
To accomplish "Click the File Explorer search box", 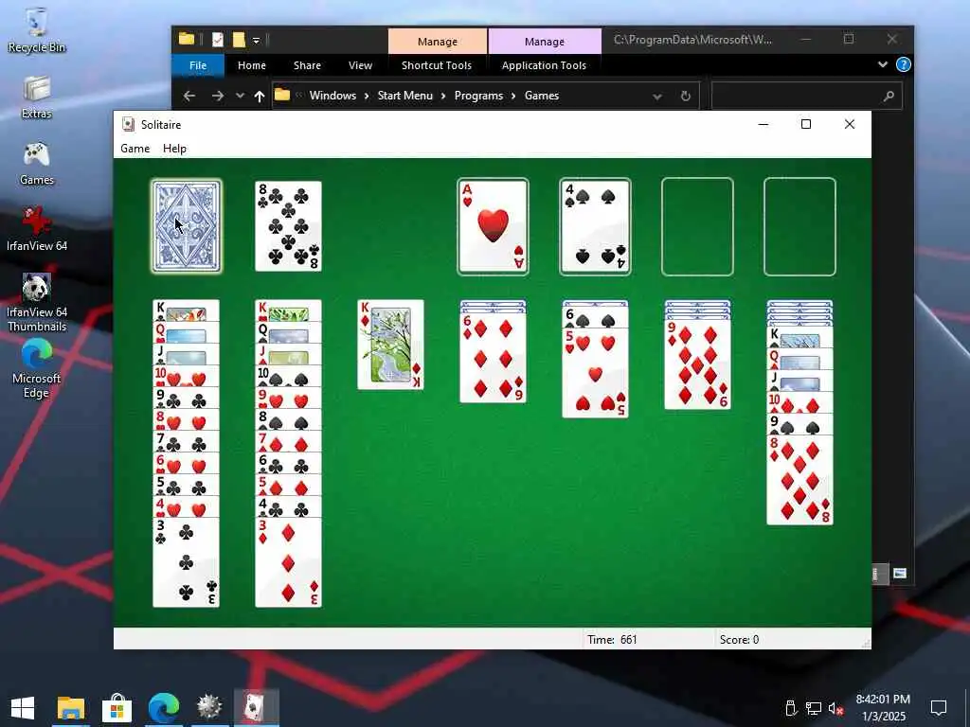I will pos(807,96).
